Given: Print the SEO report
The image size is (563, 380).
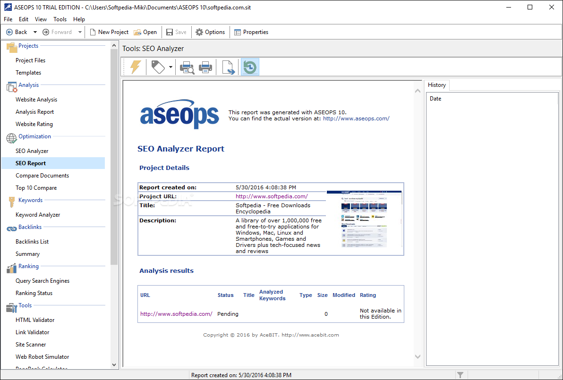Looking at the screenshot, I should pos(205,67).
